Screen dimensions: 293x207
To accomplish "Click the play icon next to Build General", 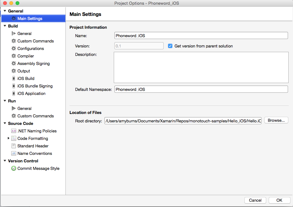I will click(14, 33).
